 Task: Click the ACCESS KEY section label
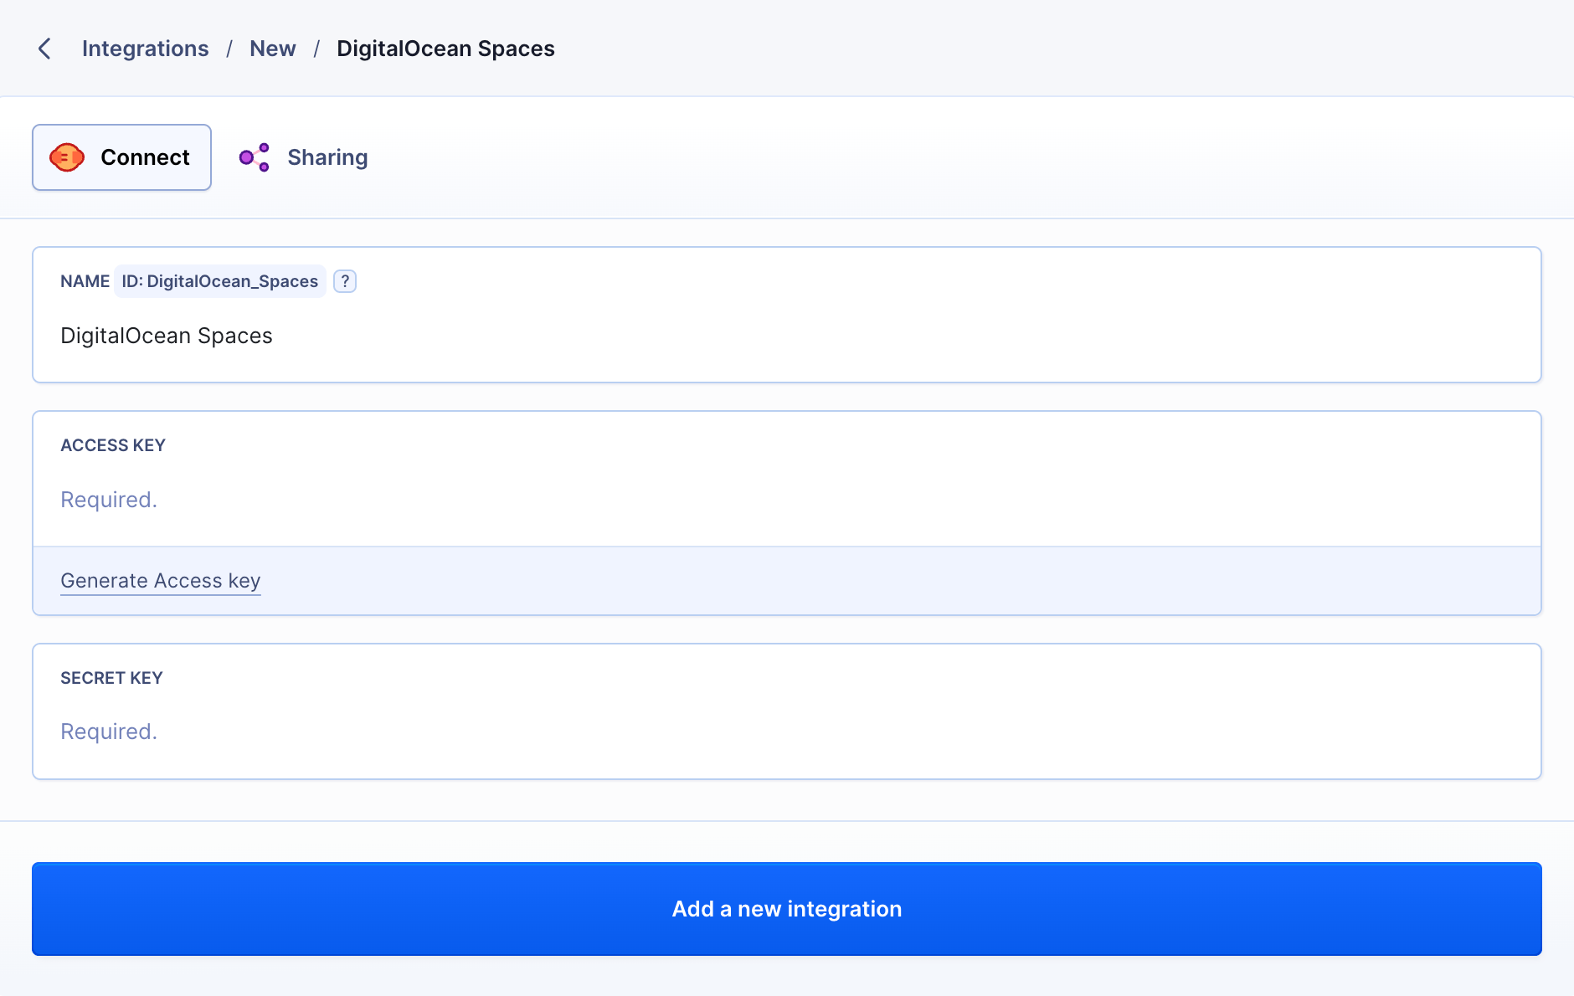tap(112, 444)
